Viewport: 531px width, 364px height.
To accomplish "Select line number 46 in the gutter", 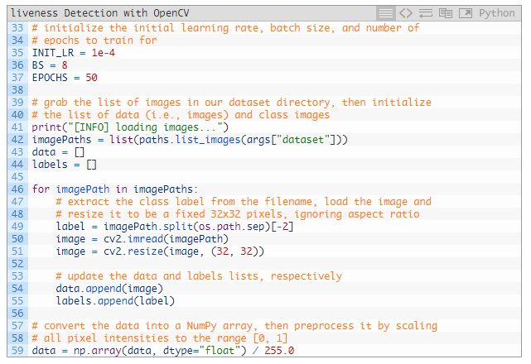I will pos(17,189).
